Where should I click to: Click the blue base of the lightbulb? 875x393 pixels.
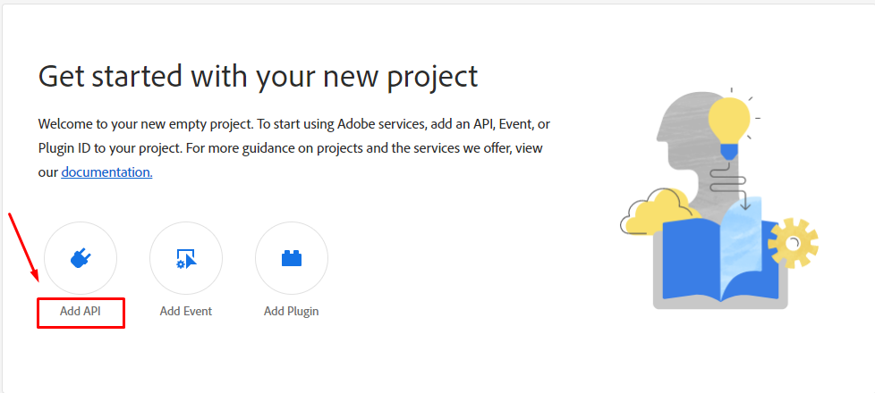[729, 152]
